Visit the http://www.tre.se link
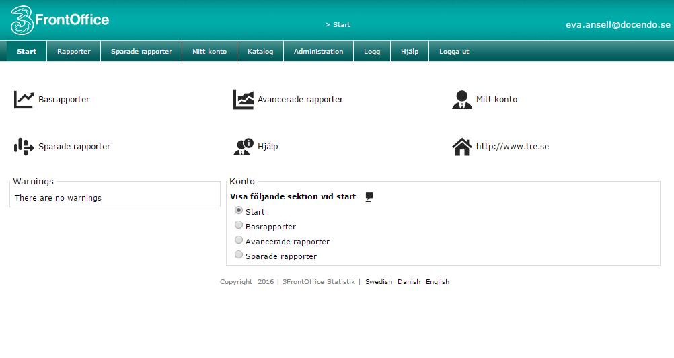 tap(513, 147)
